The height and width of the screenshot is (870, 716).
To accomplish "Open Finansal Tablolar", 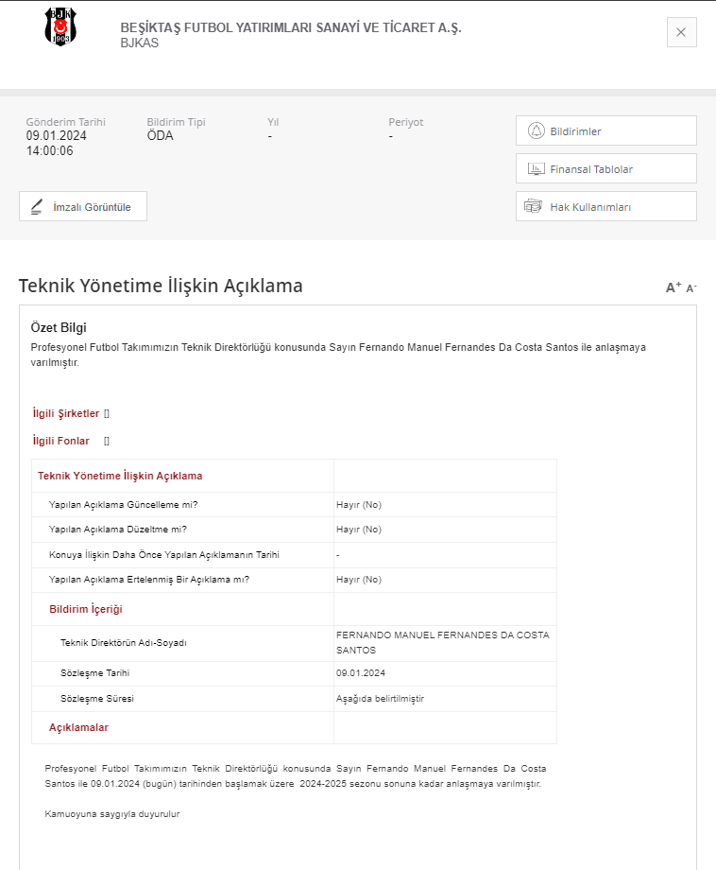I will [605, 168].
